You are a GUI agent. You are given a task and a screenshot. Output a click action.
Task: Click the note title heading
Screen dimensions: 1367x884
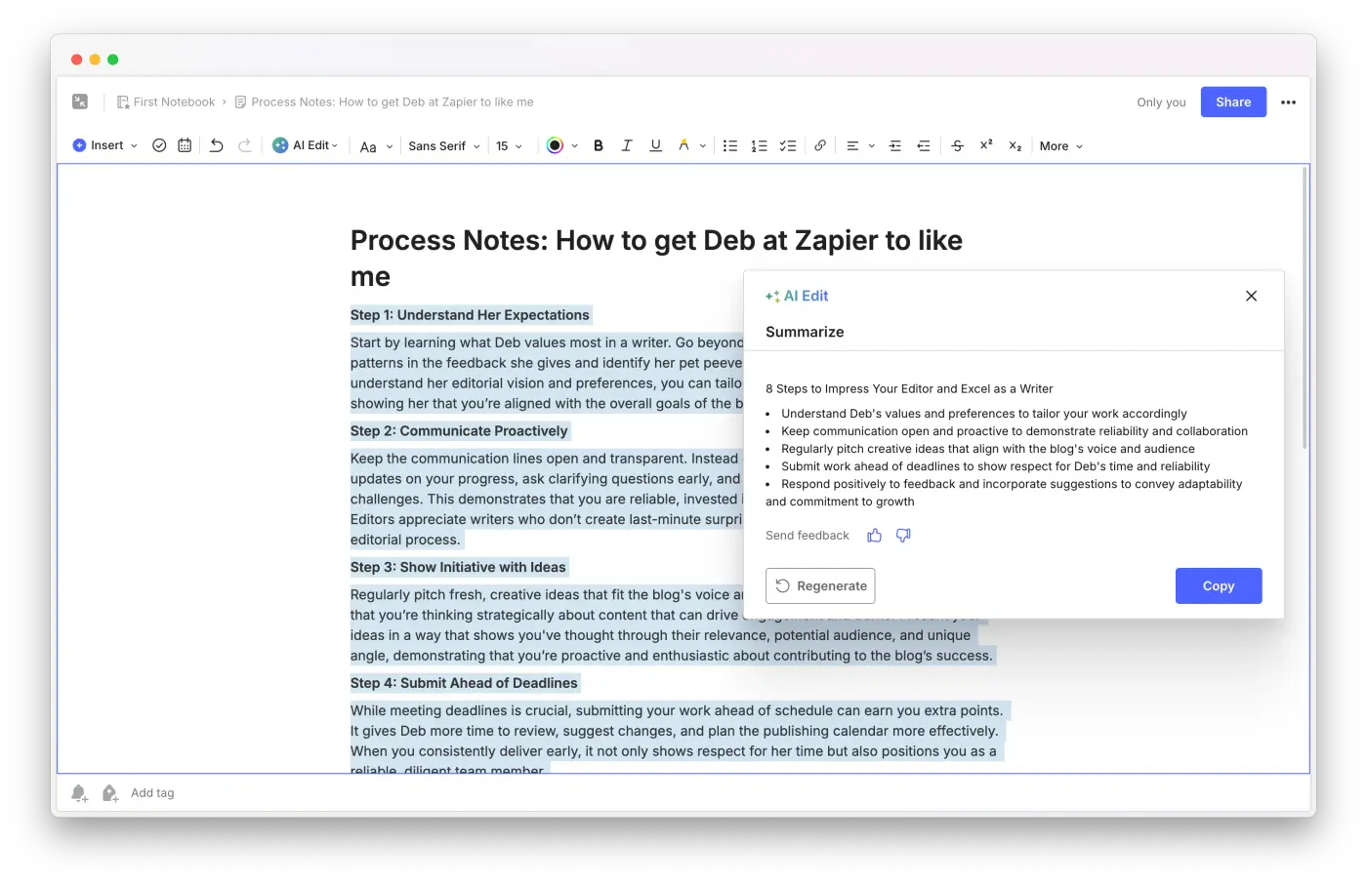(x=656, y=259)
